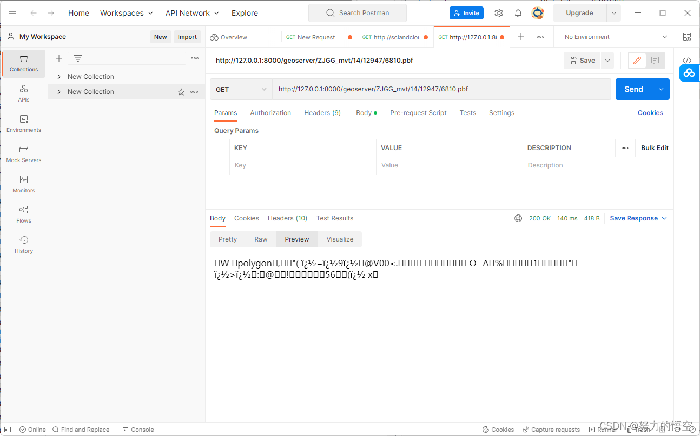Image resolution: width=700 pixels, height=436 pixels.
Task: Open Console in the status bar
Action: [x=138, y=430]
